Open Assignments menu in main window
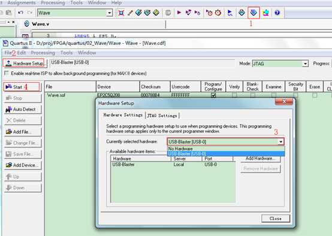The height and width of the screenshot is (236, 332). 22,3
